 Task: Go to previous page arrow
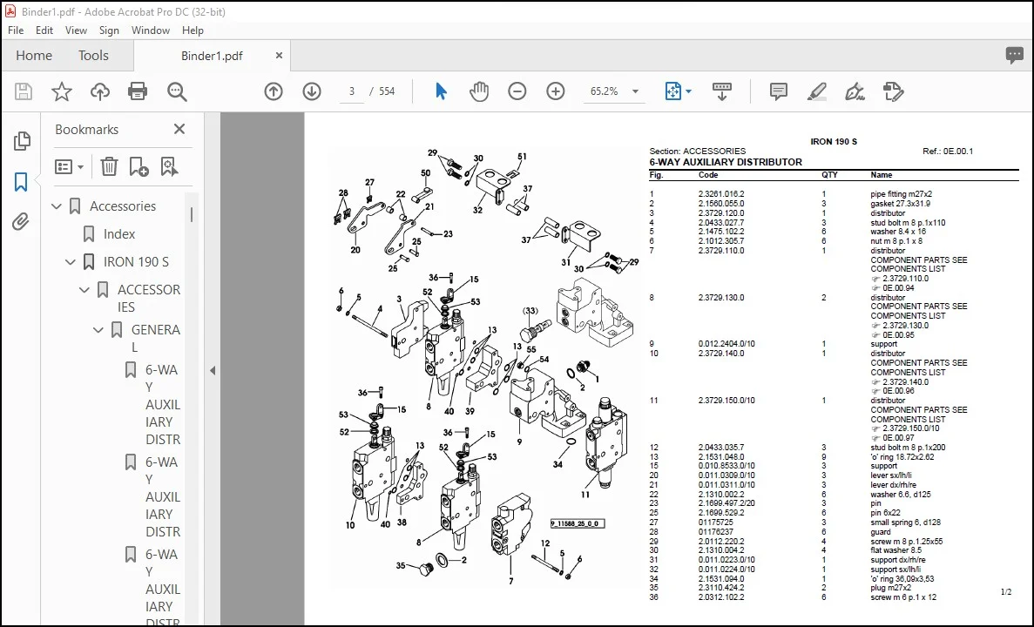coord(274,91)
